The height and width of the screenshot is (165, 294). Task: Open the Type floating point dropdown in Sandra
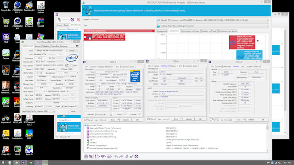tap(212, 26)
